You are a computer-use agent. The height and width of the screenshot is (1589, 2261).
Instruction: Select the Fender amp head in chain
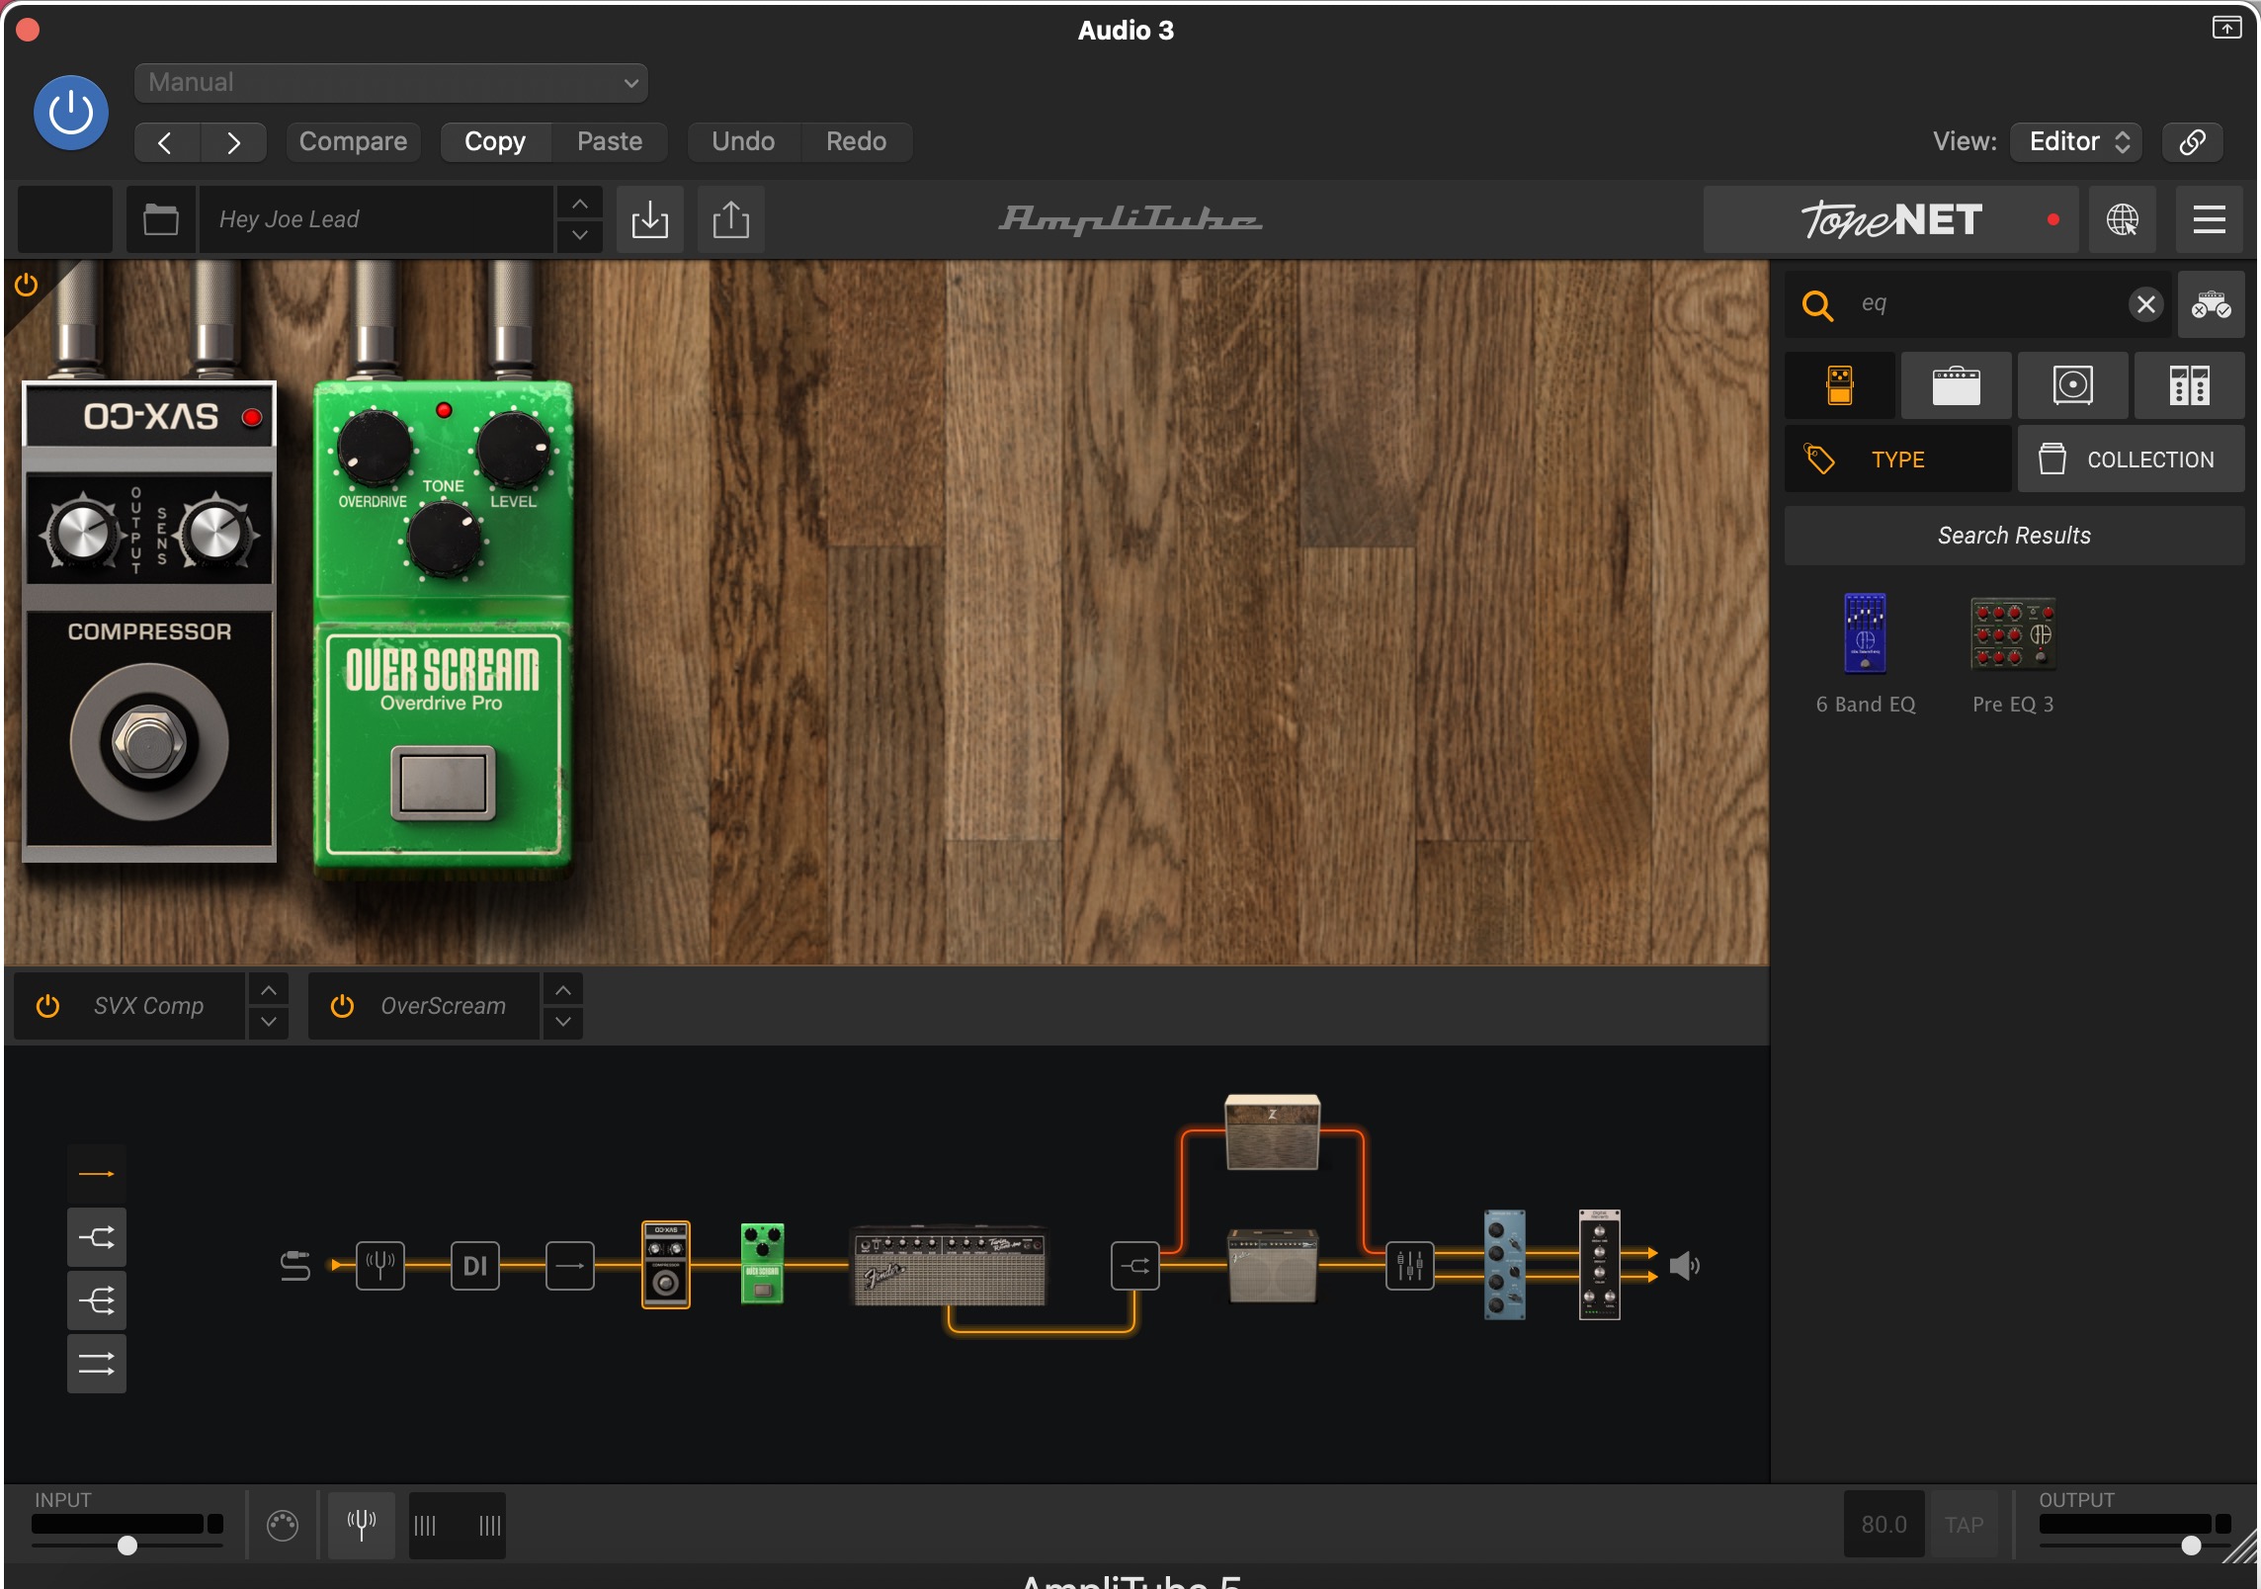click(949, 1267)
